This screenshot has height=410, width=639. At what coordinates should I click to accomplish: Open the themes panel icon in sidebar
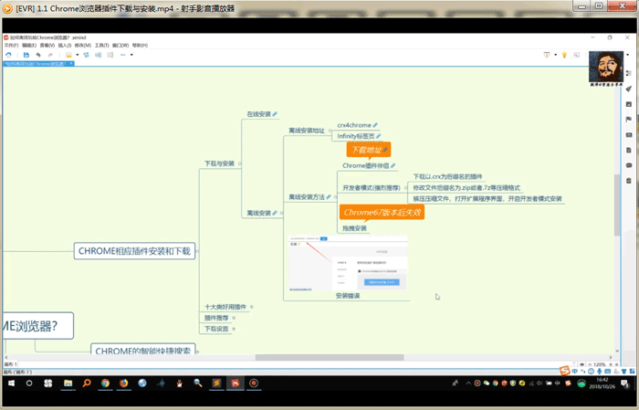pos(629,135)
